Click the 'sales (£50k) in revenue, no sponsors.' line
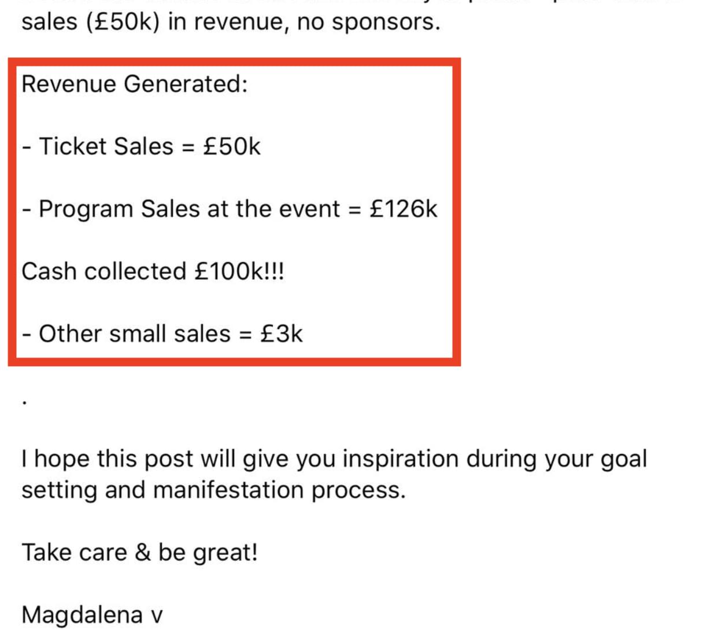The image size is (718, 638). [231, 22]
